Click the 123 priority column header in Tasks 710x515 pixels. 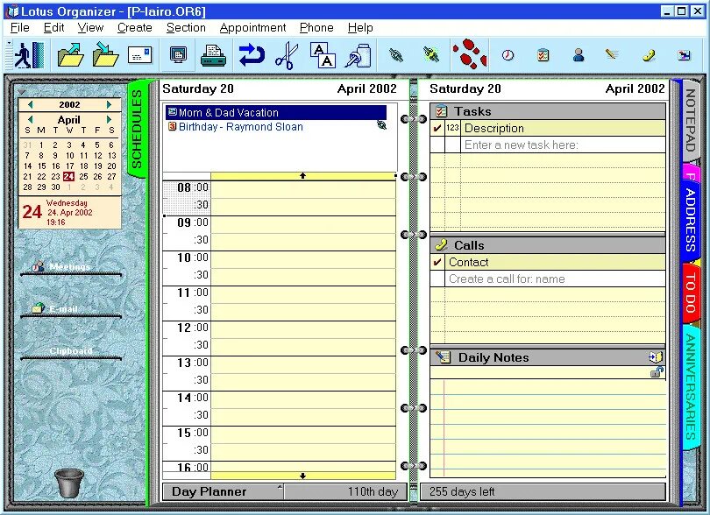click(x=452, y=128)
